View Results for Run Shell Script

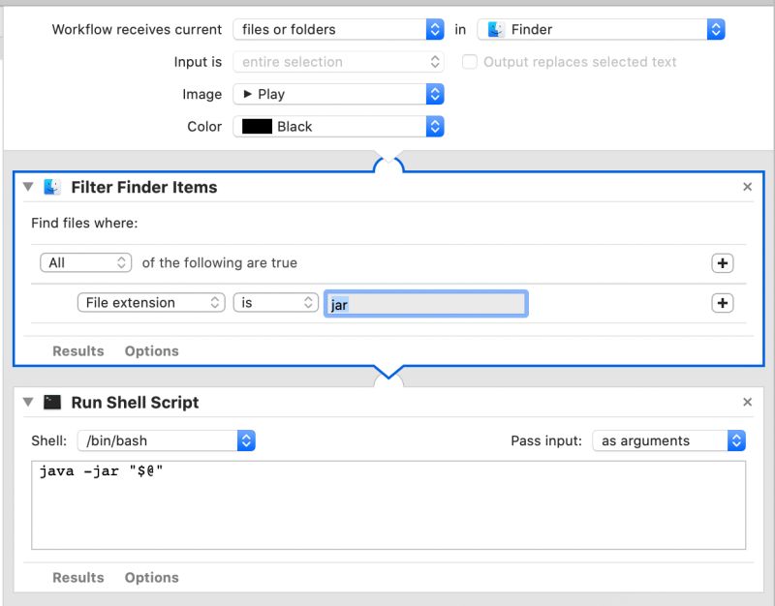(78, 577)
